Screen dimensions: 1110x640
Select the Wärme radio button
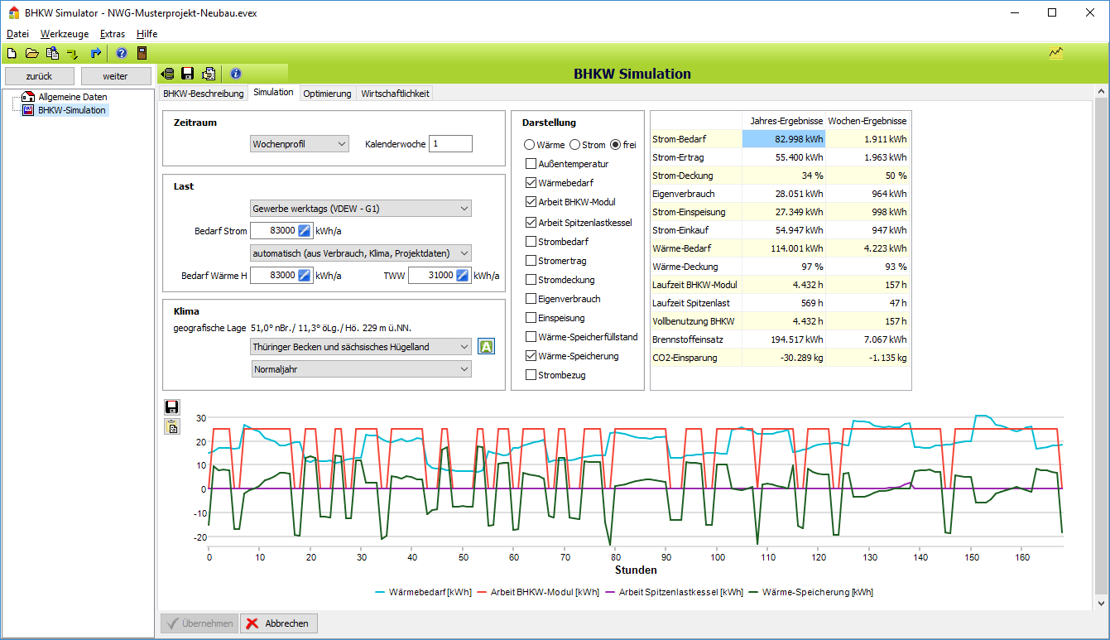[530, 145]
